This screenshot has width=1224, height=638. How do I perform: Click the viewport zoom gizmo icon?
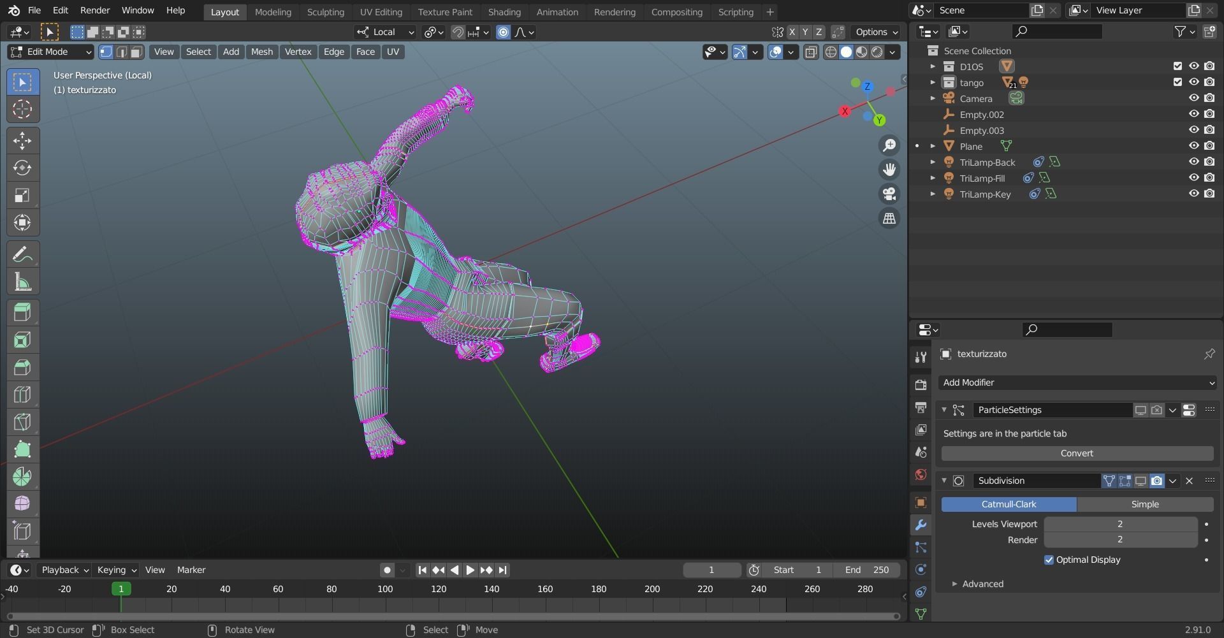click(889, 145)
